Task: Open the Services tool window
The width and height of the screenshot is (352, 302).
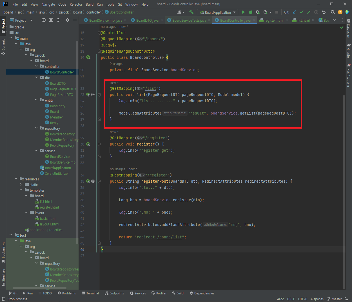Action: (138, 293)
